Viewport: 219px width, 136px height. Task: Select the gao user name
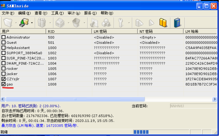point(10,84)
